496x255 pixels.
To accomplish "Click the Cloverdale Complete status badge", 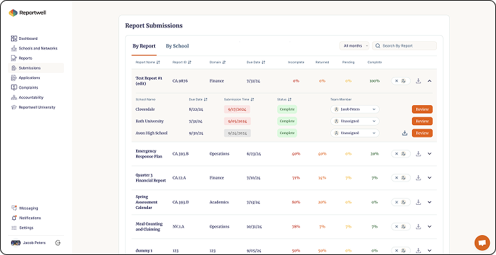I will click(287, 109).
